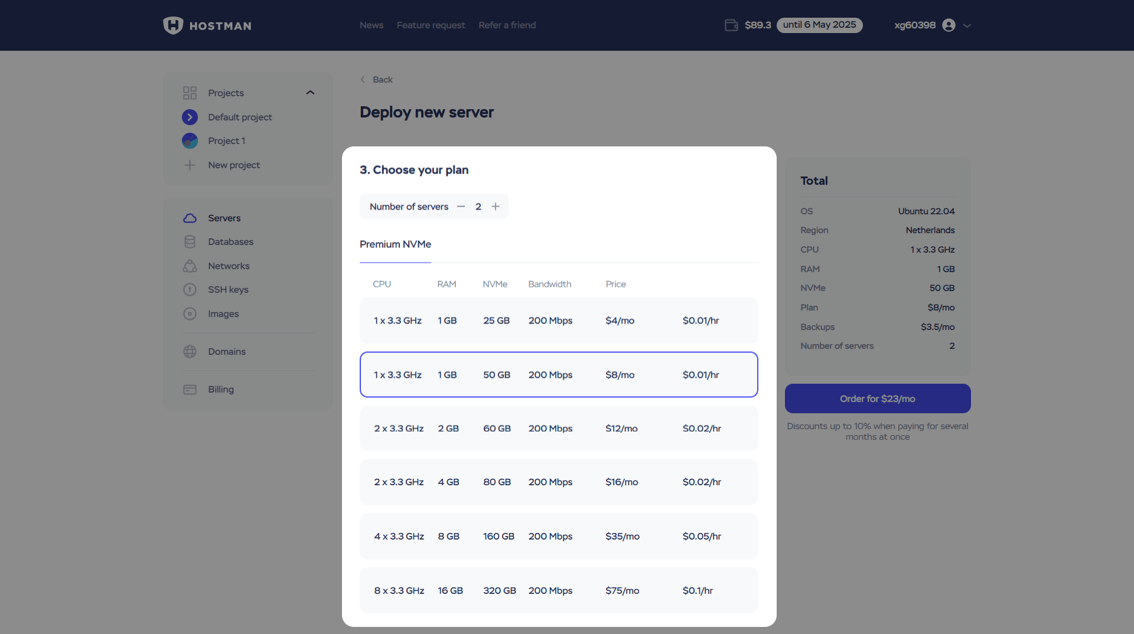Viewport: 1134px width, 634px height.
Task: Click the 8 x 3.3 GHz CPU cell
Action: click(x=399, y=590)
